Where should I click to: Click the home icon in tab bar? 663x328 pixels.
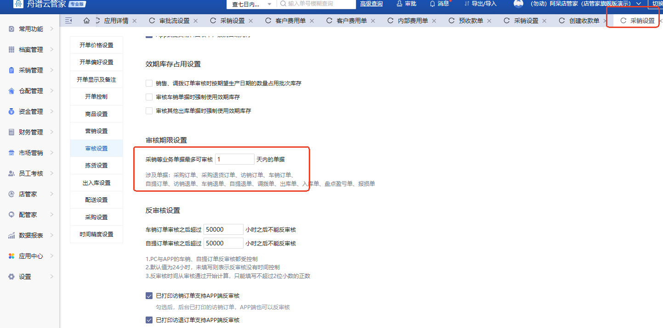tap(86, 21)
